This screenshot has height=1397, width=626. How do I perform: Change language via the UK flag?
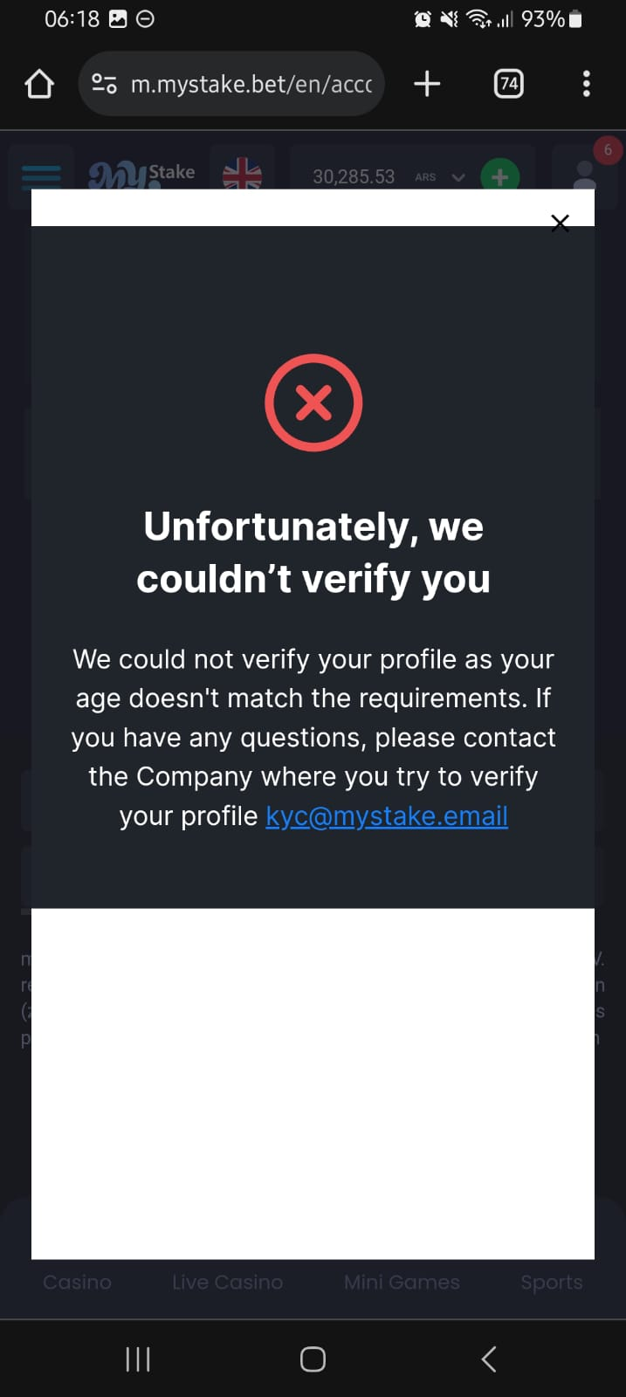pyautogui.click(x=242, y=174)
